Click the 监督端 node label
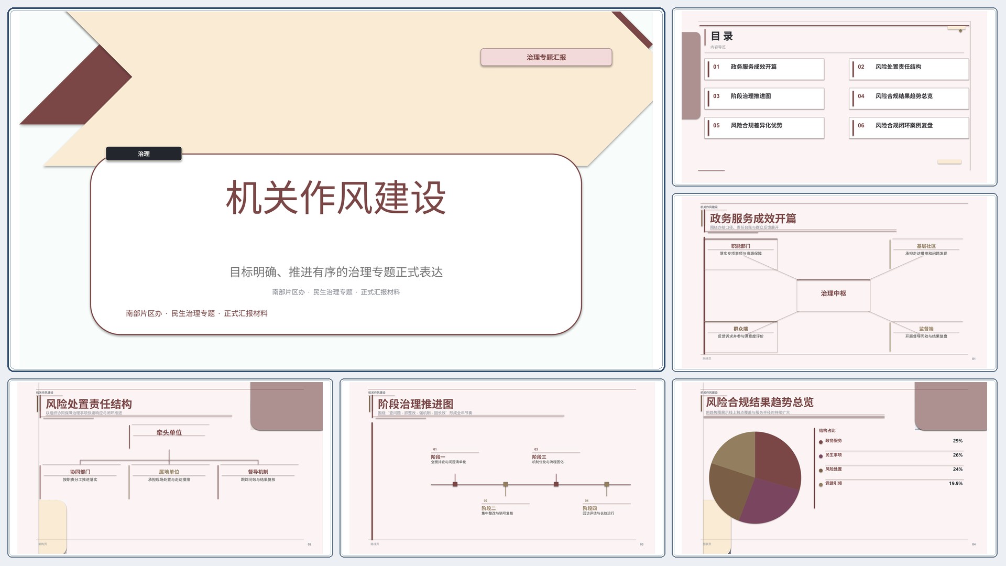Image resolution: width=1006 pixels, height=566 pixels. tap(926, 329)
